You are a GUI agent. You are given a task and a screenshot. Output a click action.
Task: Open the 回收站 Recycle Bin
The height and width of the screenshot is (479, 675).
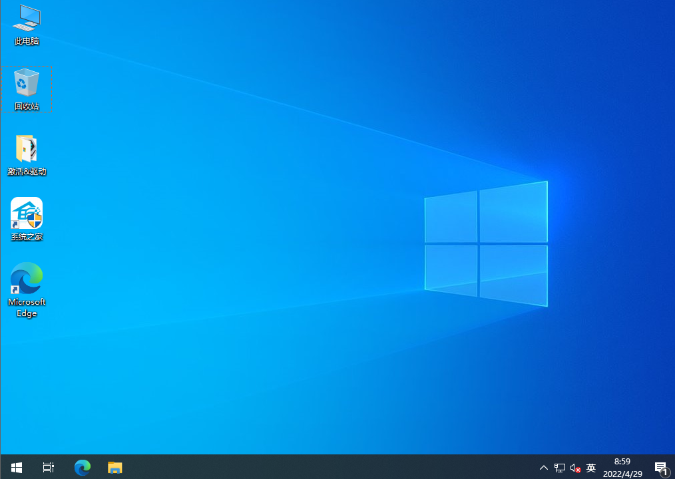tap(27, 85)
